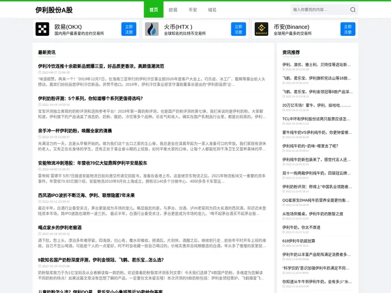Screen dimensions: 391x293
Task: Open article 西凤酒IPO波折不断
Action: 86,195
